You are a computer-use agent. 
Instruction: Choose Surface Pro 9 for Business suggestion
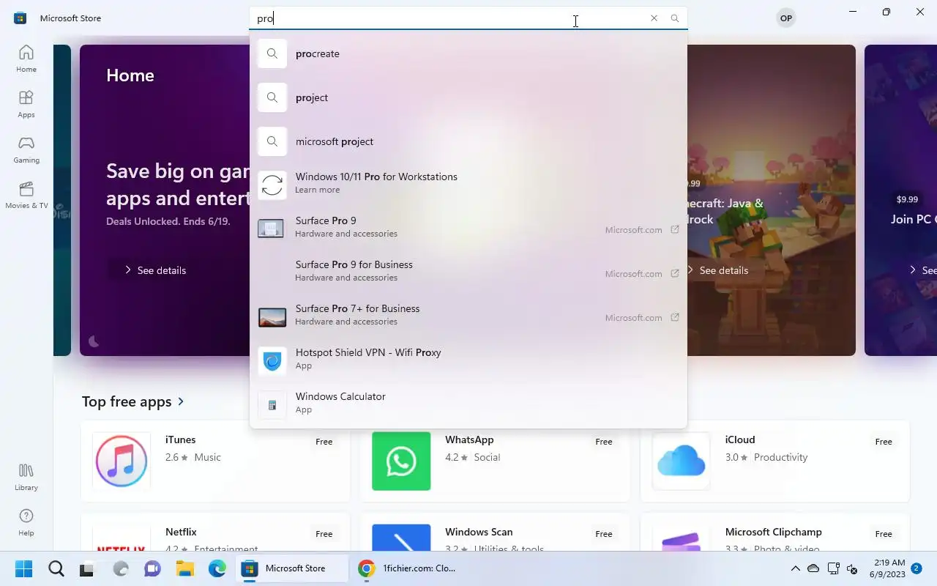point(468,271)
